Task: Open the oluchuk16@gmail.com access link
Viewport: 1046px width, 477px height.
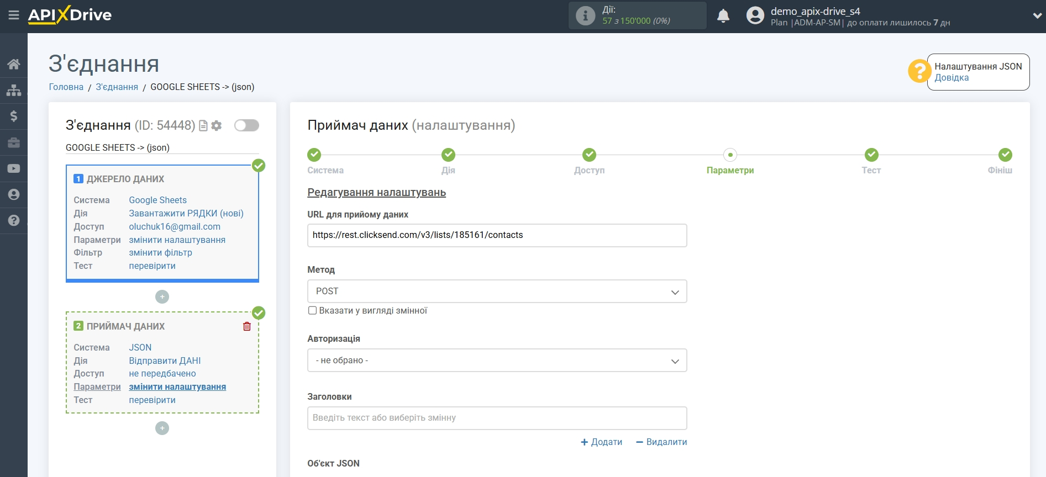Action: [x=175, y=226]
